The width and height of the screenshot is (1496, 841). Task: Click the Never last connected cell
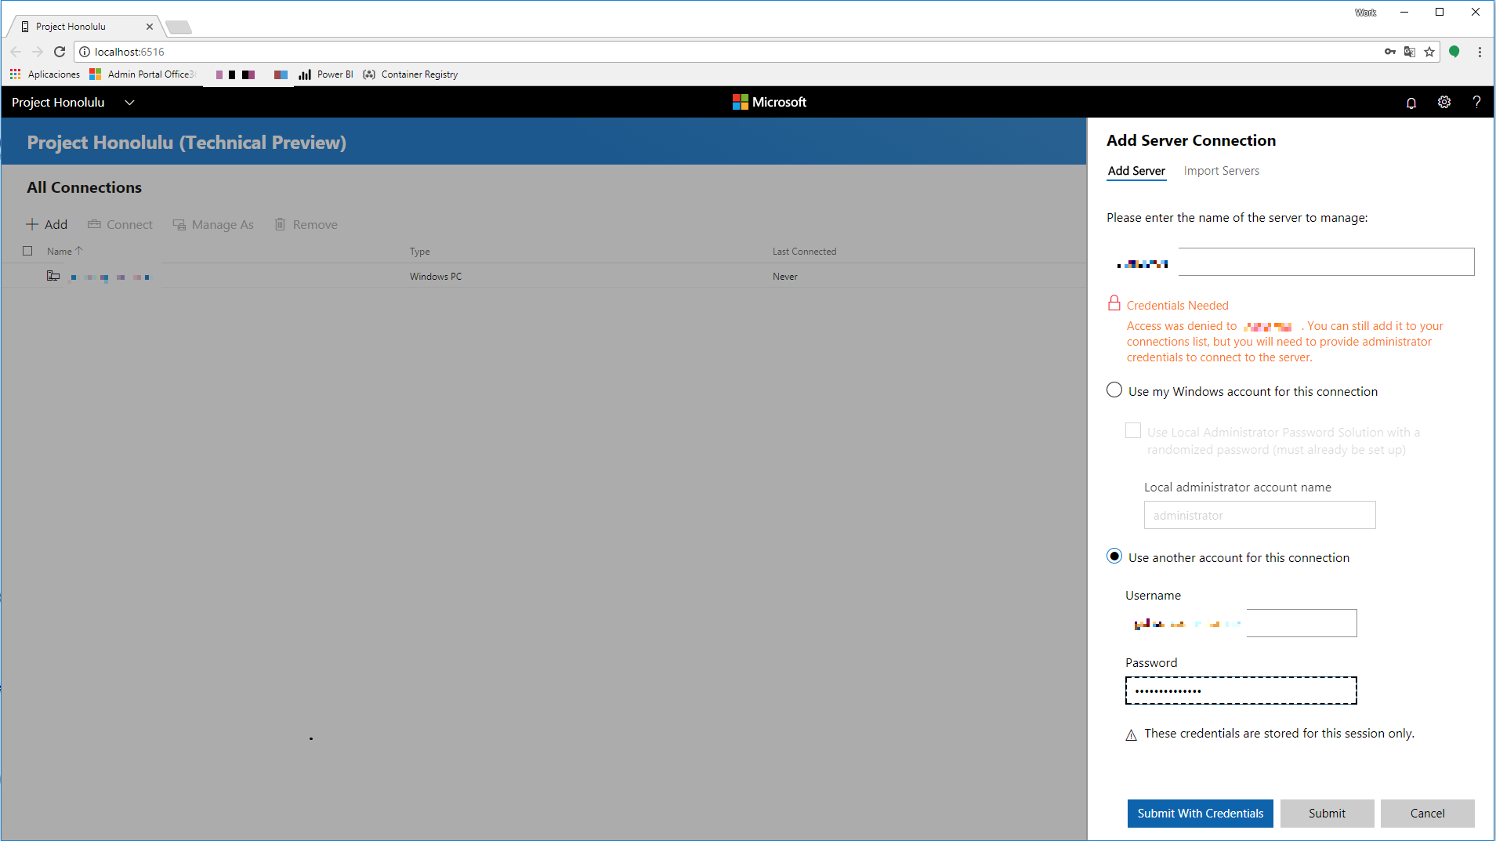(784, 277)
